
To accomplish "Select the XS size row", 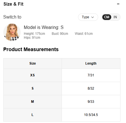I will [62, 75].
